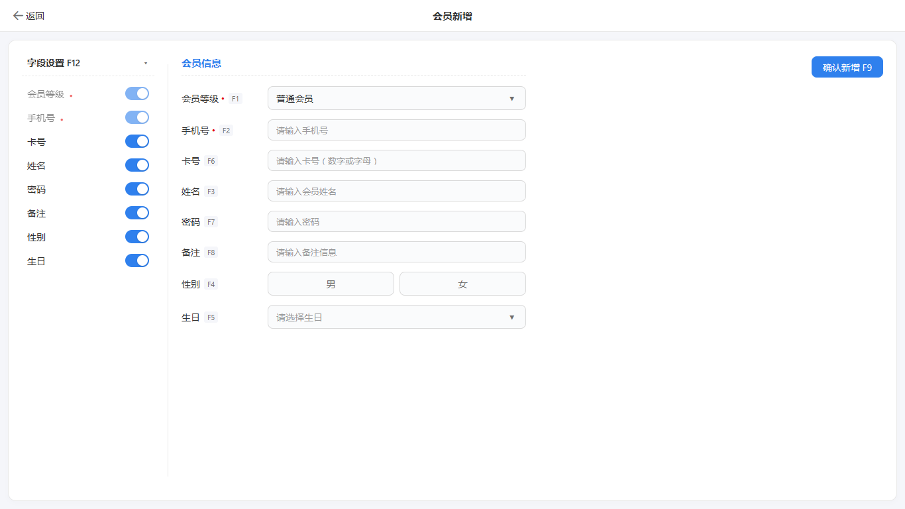Click the 会员新增 page title

point(452,16)
